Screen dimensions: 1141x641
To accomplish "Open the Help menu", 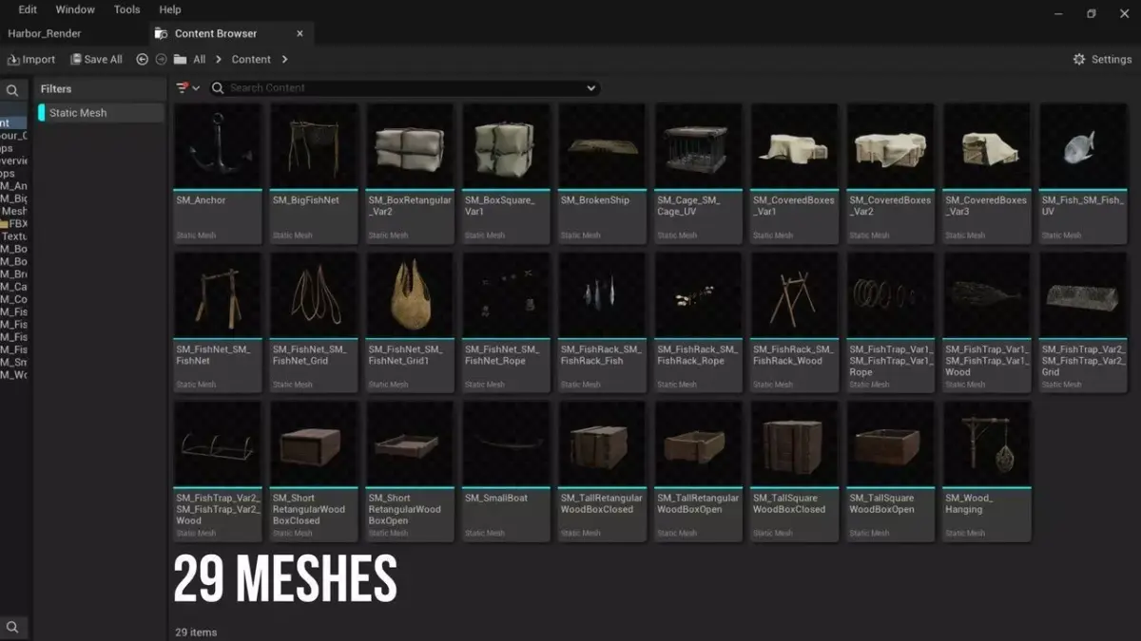I will [170, 9].
